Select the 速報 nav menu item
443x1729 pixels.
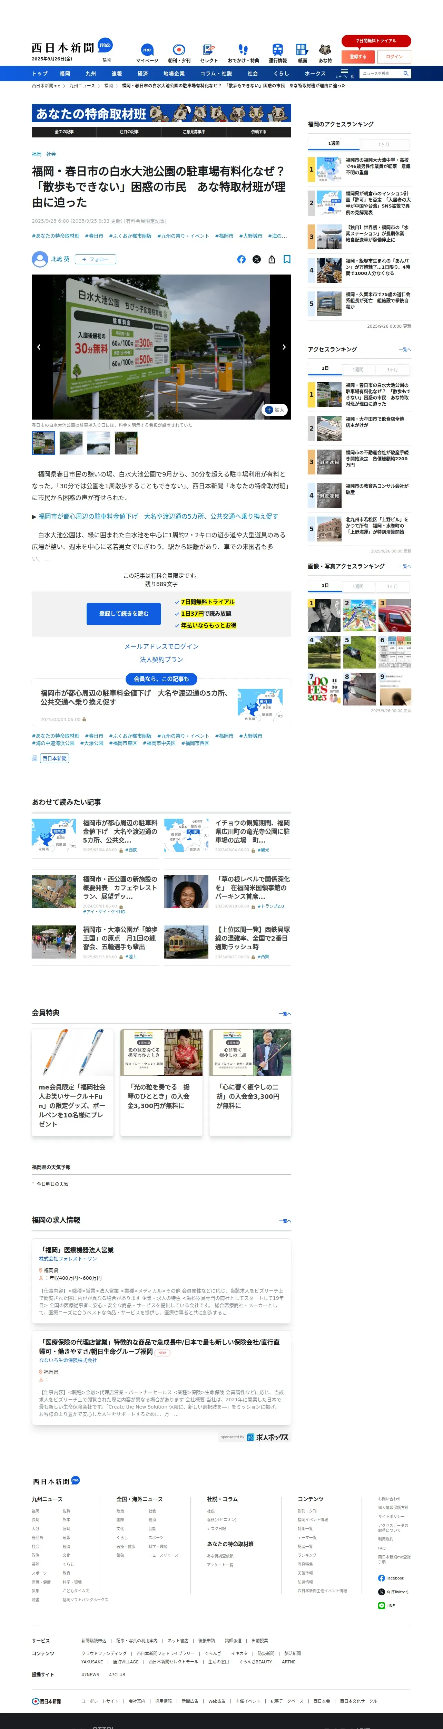[117, 74]
